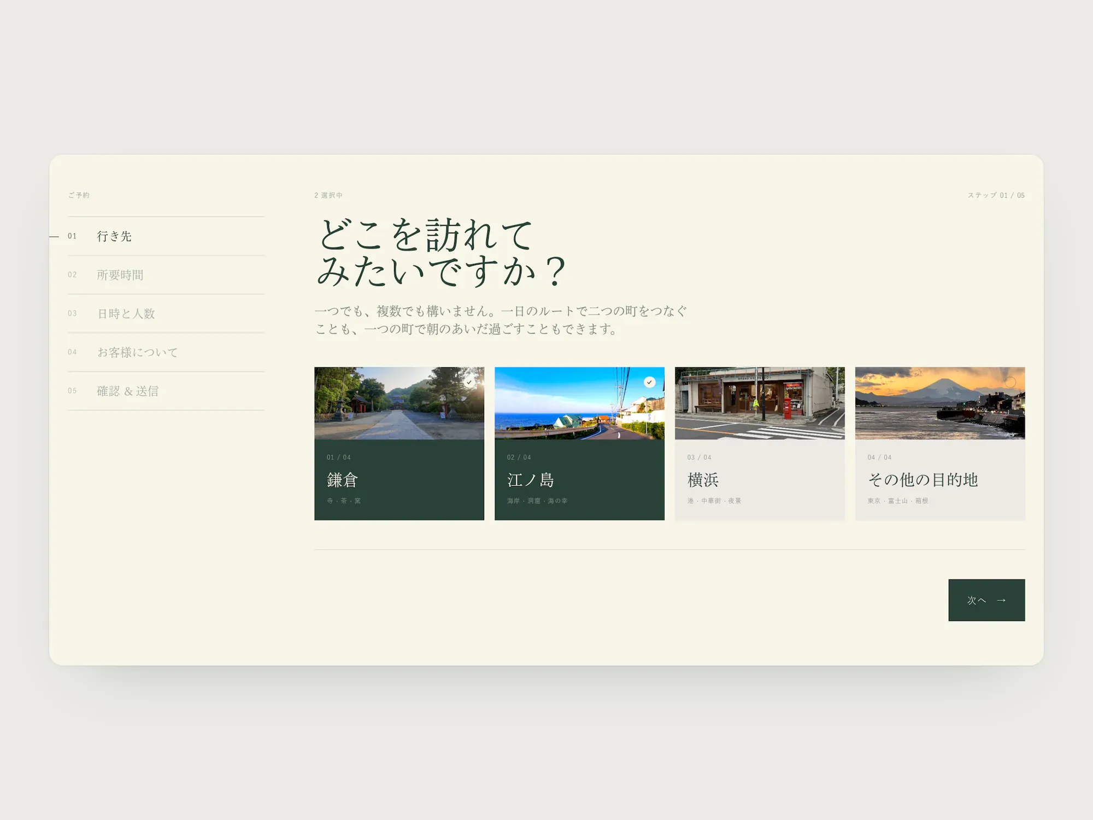Viewport: 1093px width, 820px height.
Task: Click the 2 選択中 counter label
Action: pyautogui.click(x=328, y=195)
